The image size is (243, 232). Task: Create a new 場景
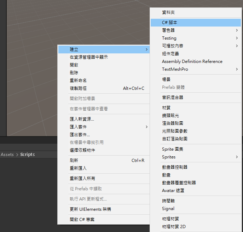[166, 80]
